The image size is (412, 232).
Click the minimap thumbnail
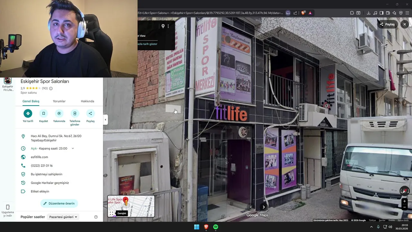[x=131, y=206]
